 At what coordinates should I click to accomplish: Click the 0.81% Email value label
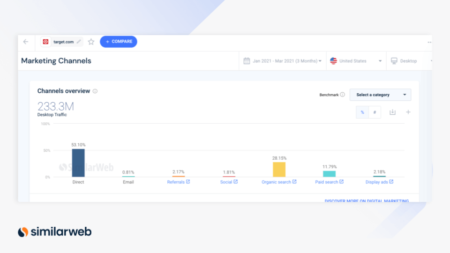(x=128, y=172)
